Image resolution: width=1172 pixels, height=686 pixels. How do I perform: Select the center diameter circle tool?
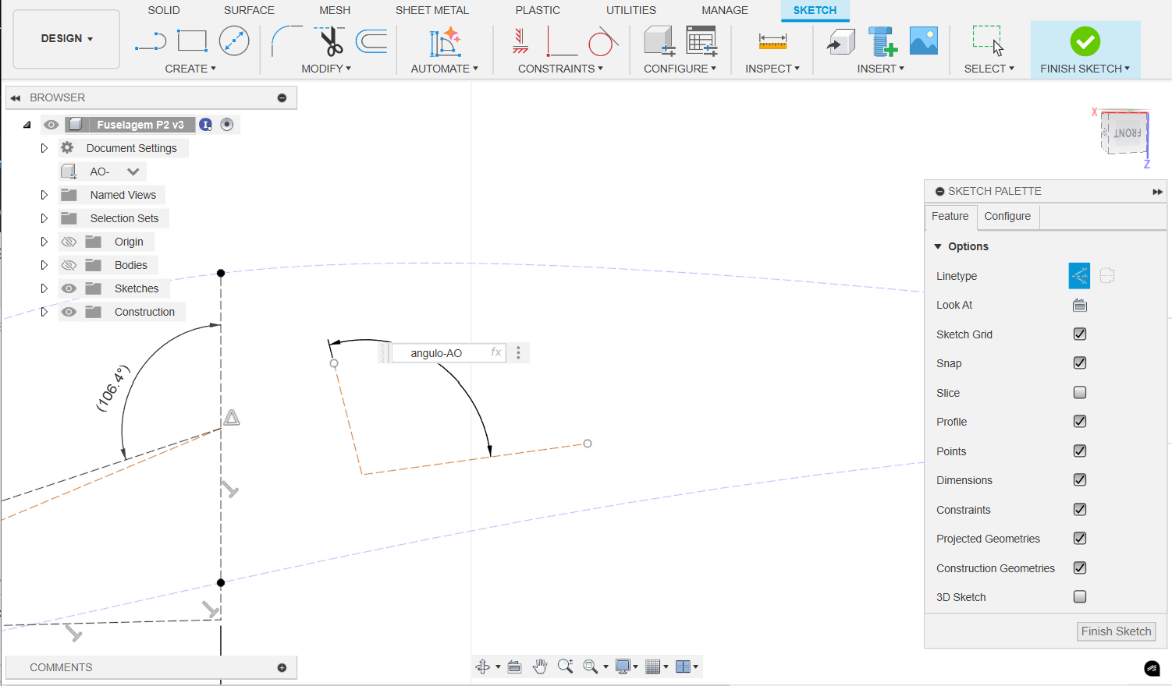tap(234, 41)
